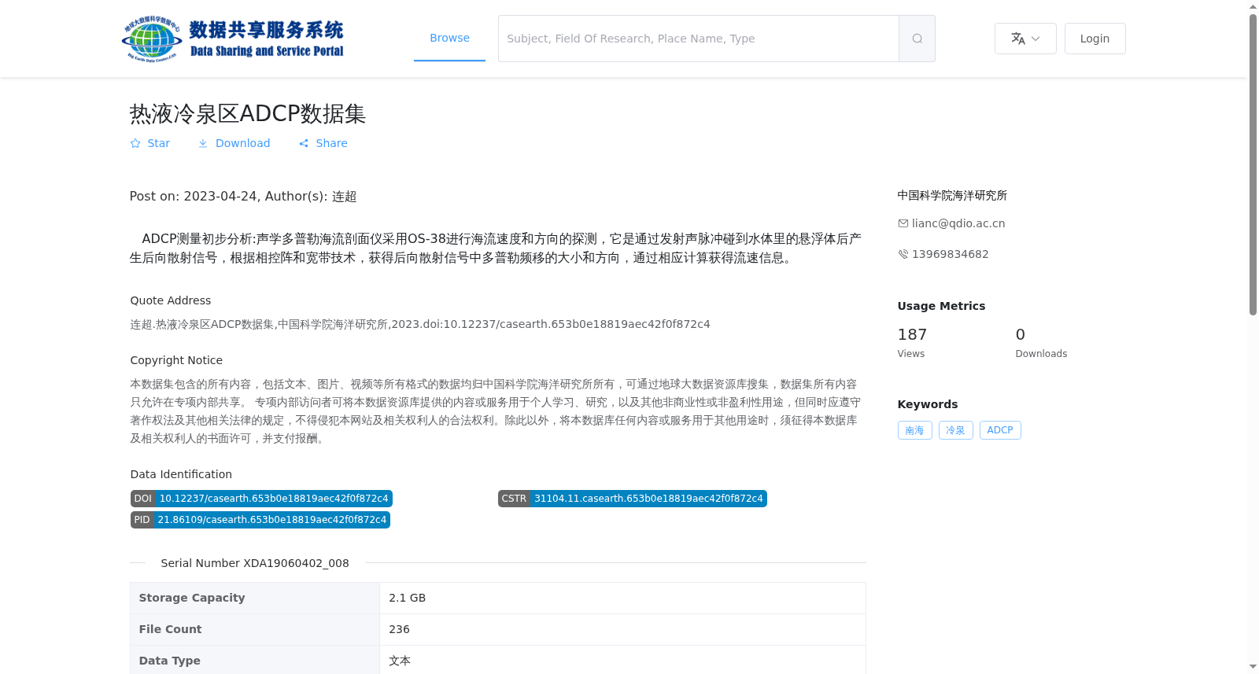Click the download arrow icon
The height and width of the screenshot is (674, 1259).
click(x=203, y=143)
